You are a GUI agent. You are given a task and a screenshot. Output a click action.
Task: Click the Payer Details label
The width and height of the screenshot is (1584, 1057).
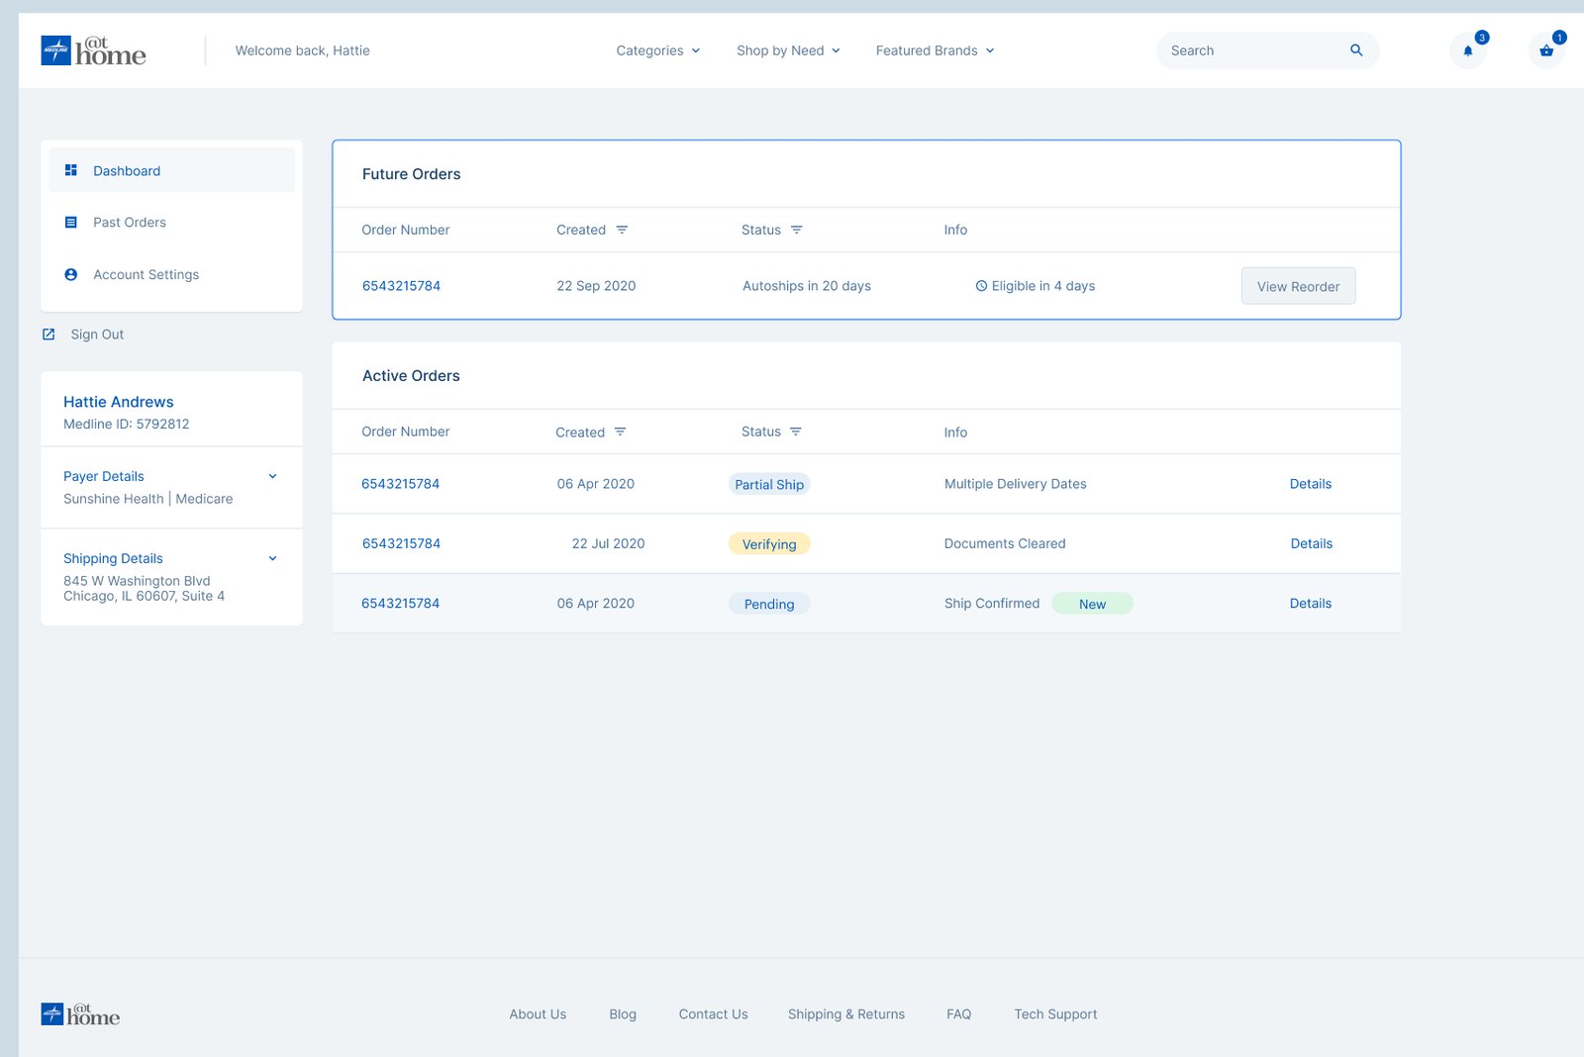pos(104,476)
